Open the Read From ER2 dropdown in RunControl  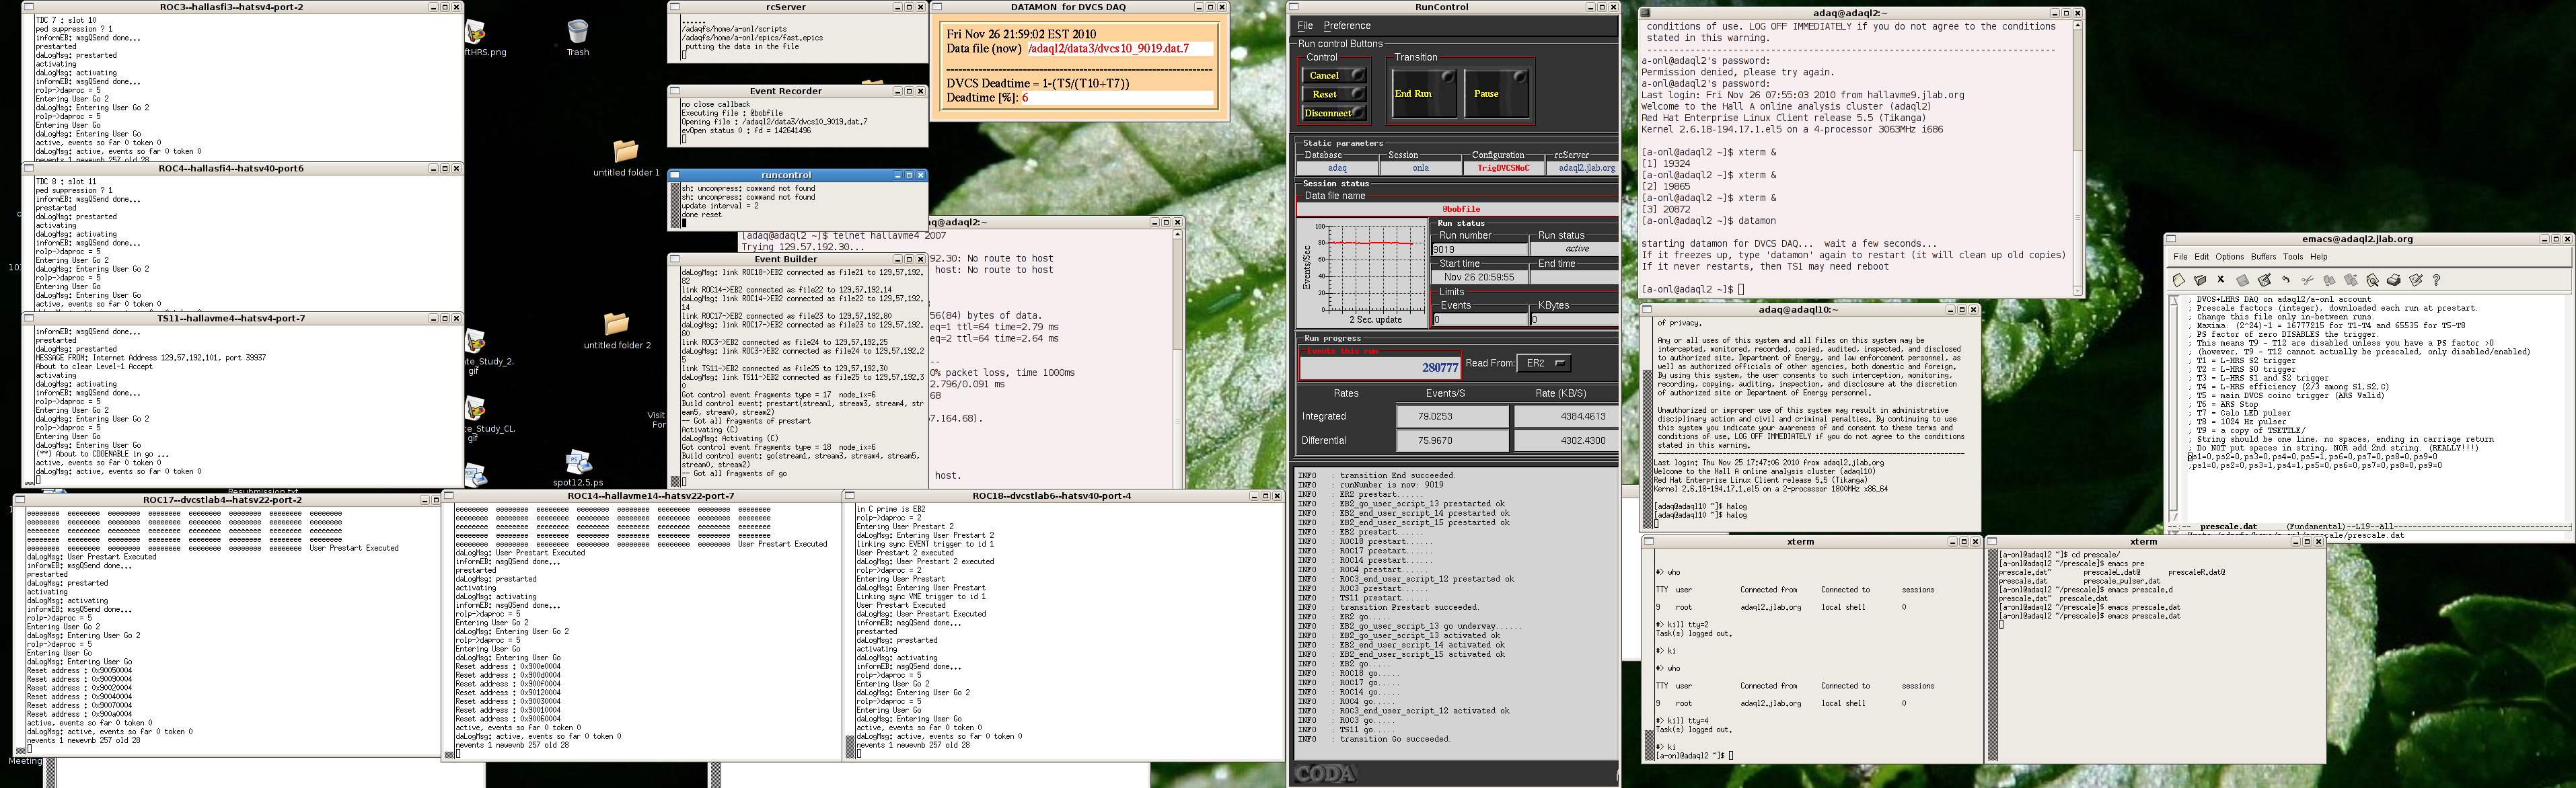tap(1544, 363)
